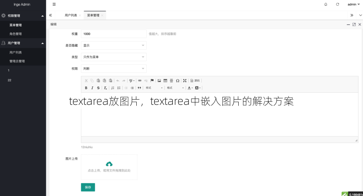Minimize the 编辑 dialog
The height and width of the screenshot is (196, 363).
tap(348, 24)
